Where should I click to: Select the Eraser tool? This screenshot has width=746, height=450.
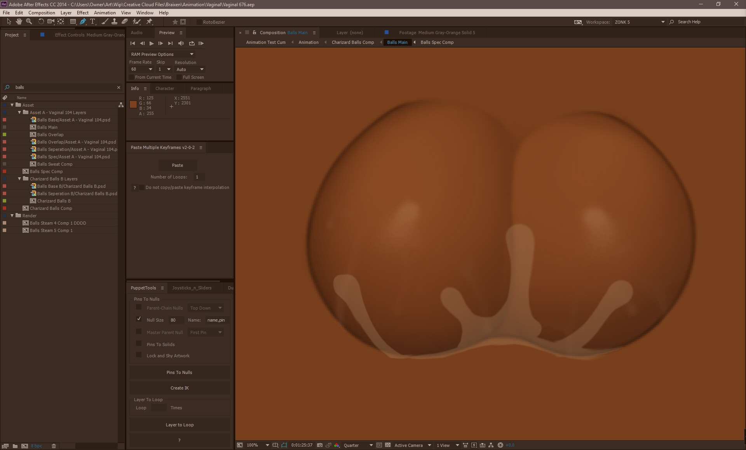[125, 22]
